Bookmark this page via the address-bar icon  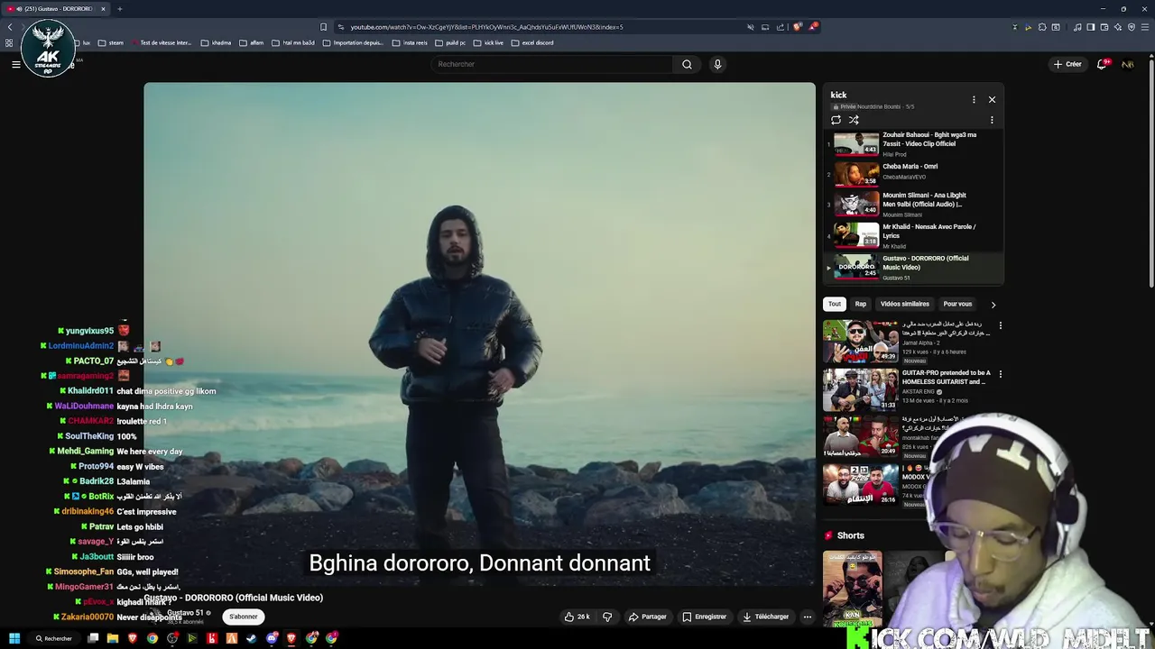coord(324,27)
